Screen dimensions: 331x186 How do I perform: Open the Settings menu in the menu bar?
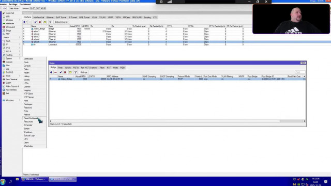pyautogui.click(x=13, y=4)
